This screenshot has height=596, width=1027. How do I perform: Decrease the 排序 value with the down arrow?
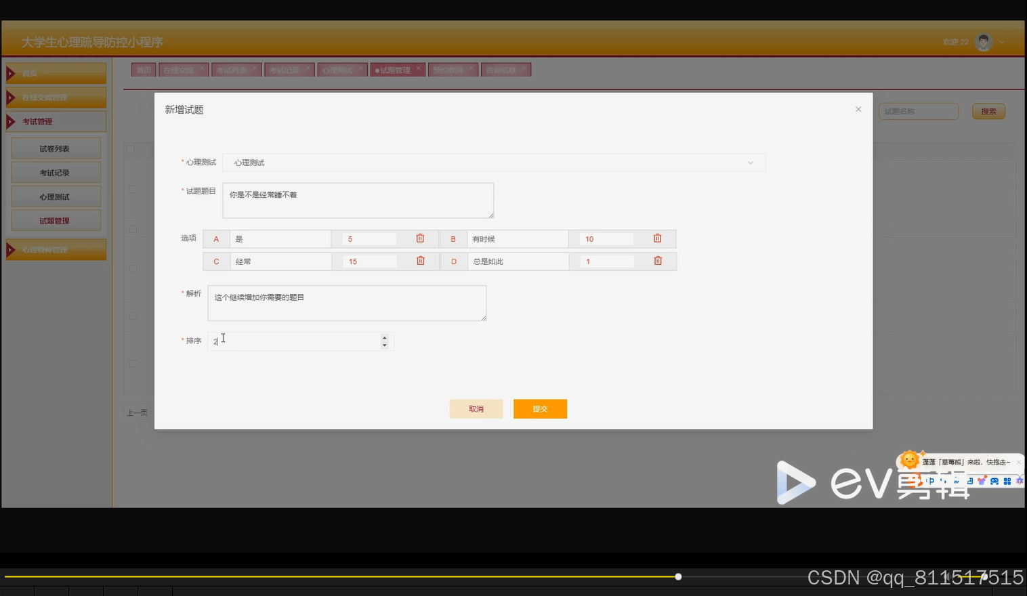pos(384,345)
